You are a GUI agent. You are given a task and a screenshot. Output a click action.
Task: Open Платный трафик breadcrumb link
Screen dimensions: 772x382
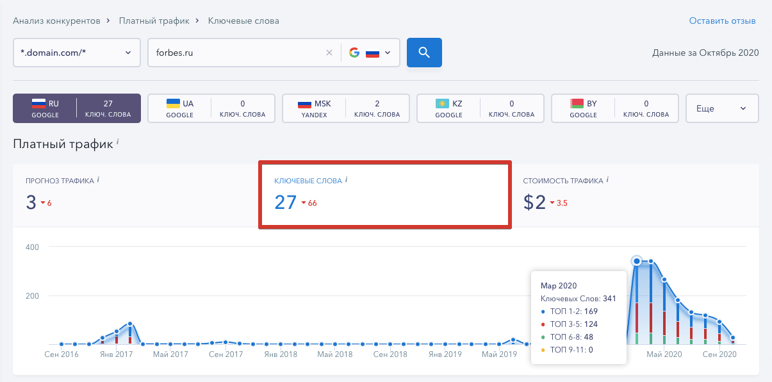[154, 21]
